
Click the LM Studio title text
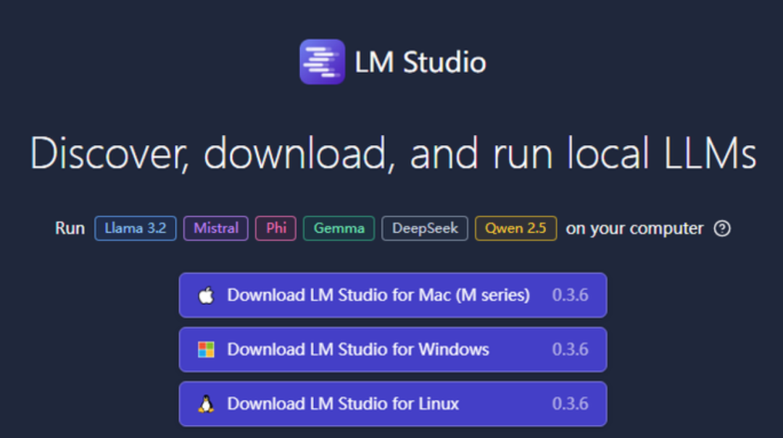[x=420, y=62]
